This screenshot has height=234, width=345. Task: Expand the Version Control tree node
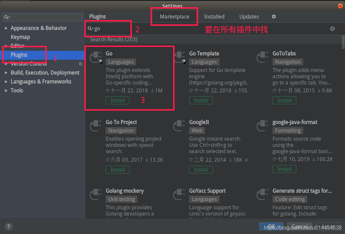[6, 64]
